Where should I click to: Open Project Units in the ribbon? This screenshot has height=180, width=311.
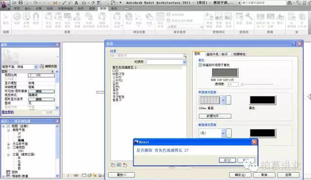coord(68,20)
